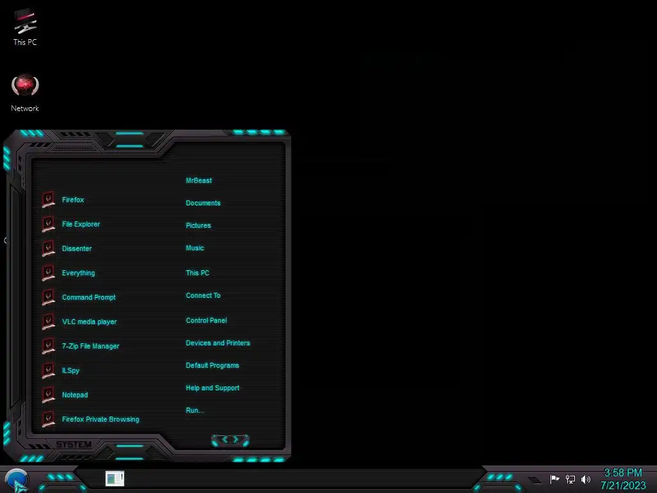
Task: Click the left arrow of shutdown control
Action: (x=225, y=439)
